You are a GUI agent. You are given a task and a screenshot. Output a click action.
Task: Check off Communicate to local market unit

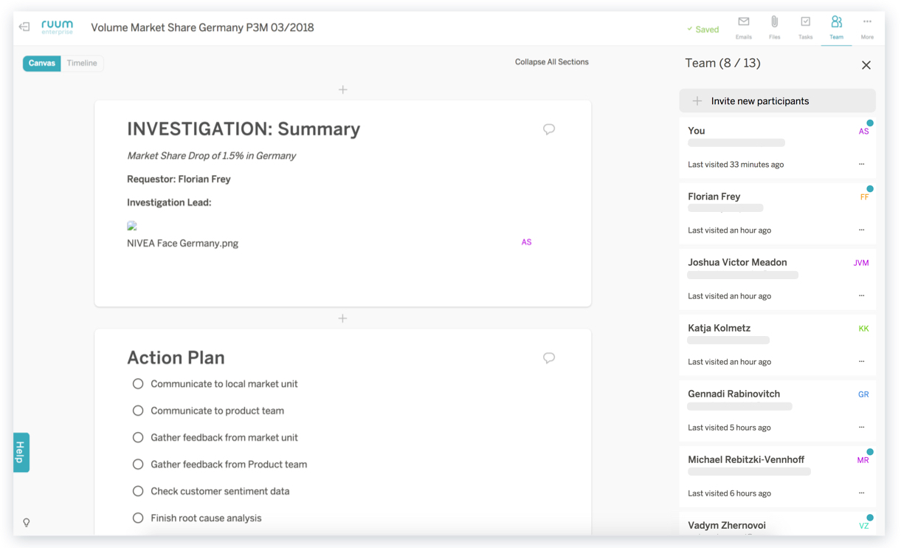[x=138, y=384]
